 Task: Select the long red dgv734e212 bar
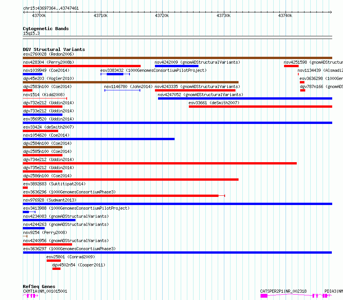coord(160,163)
